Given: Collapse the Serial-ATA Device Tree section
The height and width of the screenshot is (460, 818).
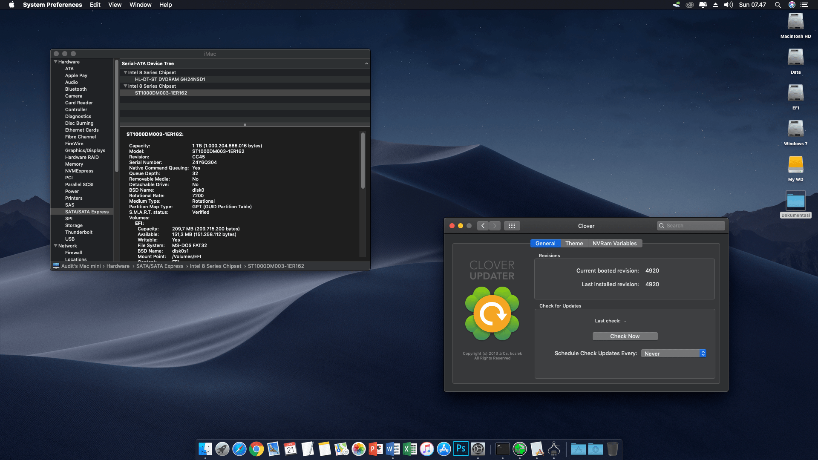Looking at the screenshot, I should click(366, 63).
